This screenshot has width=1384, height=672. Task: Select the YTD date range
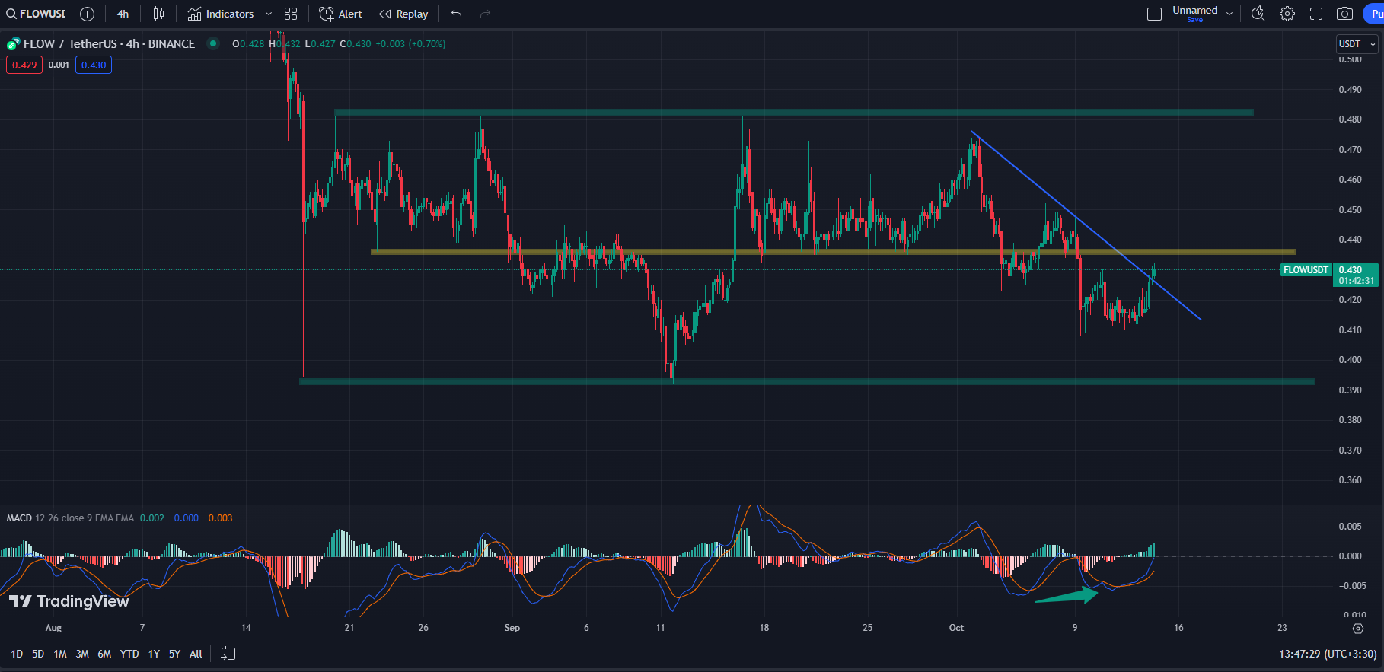tap(129, 654)
